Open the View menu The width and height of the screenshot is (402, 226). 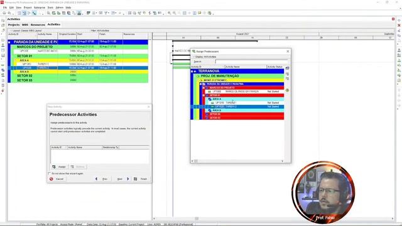pos(19,8)
